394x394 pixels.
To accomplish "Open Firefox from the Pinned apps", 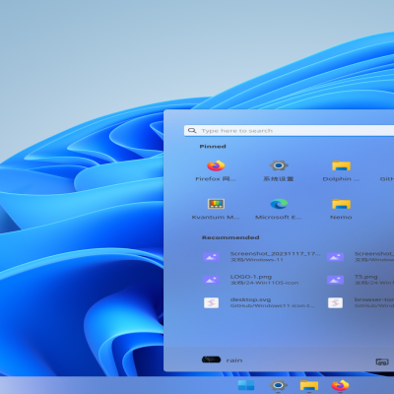I will tap(216, 170).
